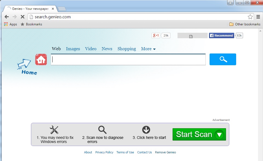Click the 29k Google plus count
263x161 pixels.
tap(166, 35)
